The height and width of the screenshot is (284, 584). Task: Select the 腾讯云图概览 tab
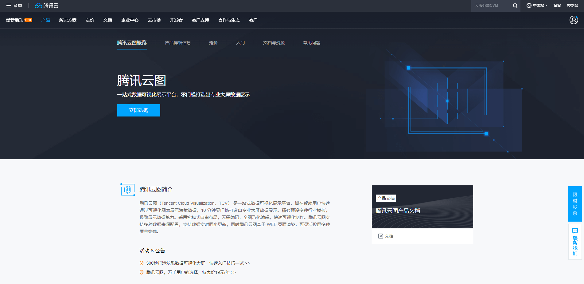(132, 43)
